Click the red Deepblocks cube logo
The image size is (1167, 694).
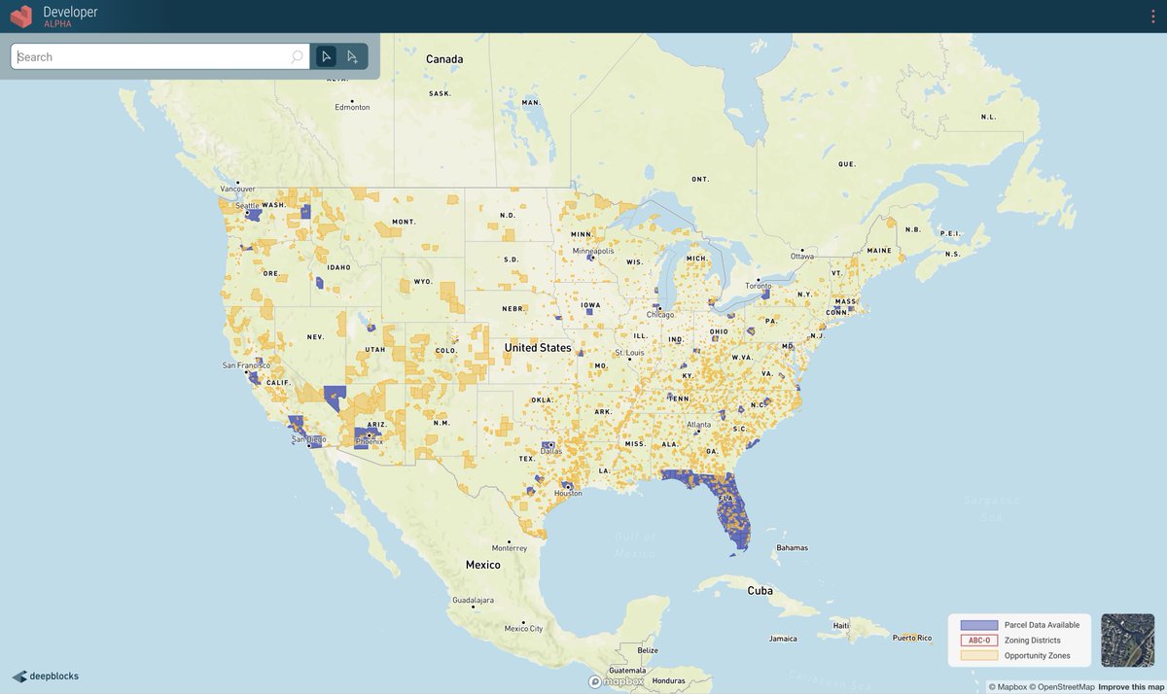(x=20, y=17)
